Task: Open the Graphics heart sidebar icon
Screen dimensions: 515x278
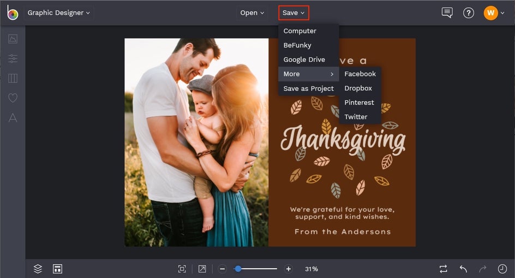Action: pyautogui.click(x=13, y=98)
